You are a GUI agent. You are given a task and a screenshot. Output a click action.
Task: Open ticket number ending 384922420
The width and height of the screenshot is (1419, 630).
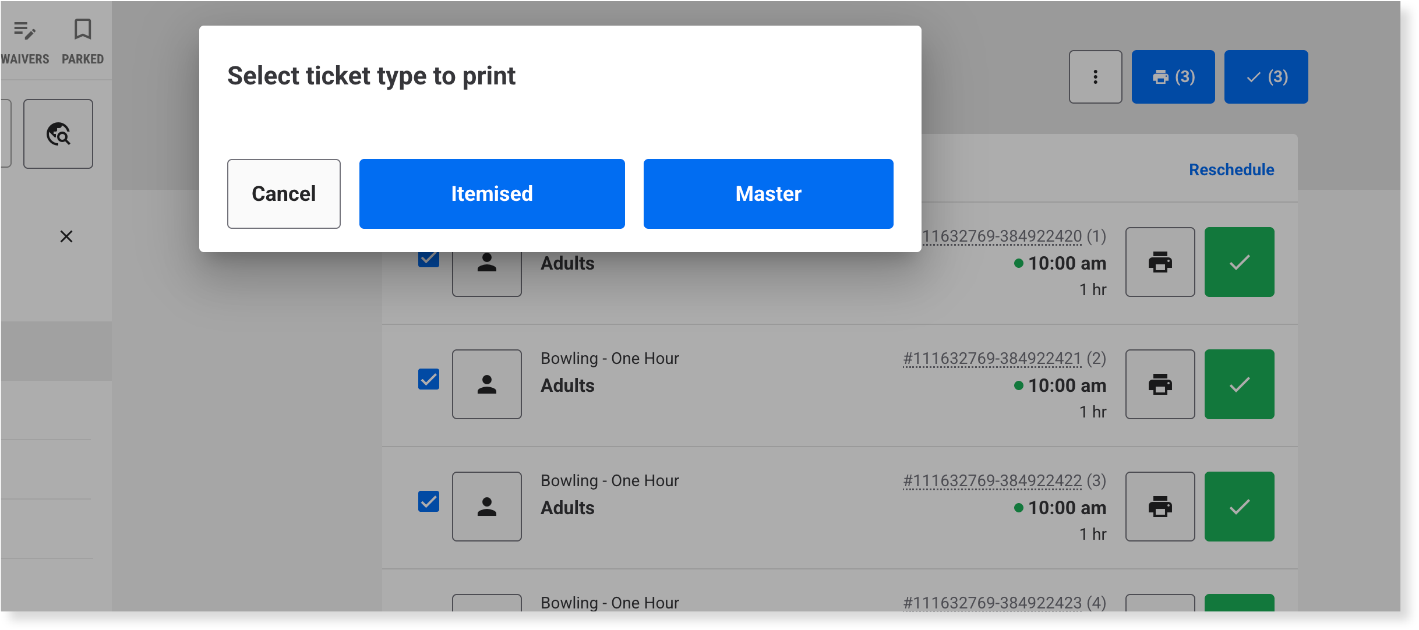1002,236
